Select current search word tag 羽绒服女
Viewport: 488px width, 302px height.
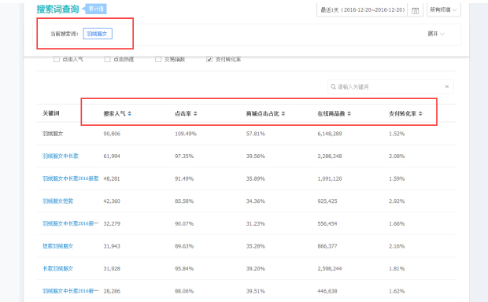[x=98, y=34]
